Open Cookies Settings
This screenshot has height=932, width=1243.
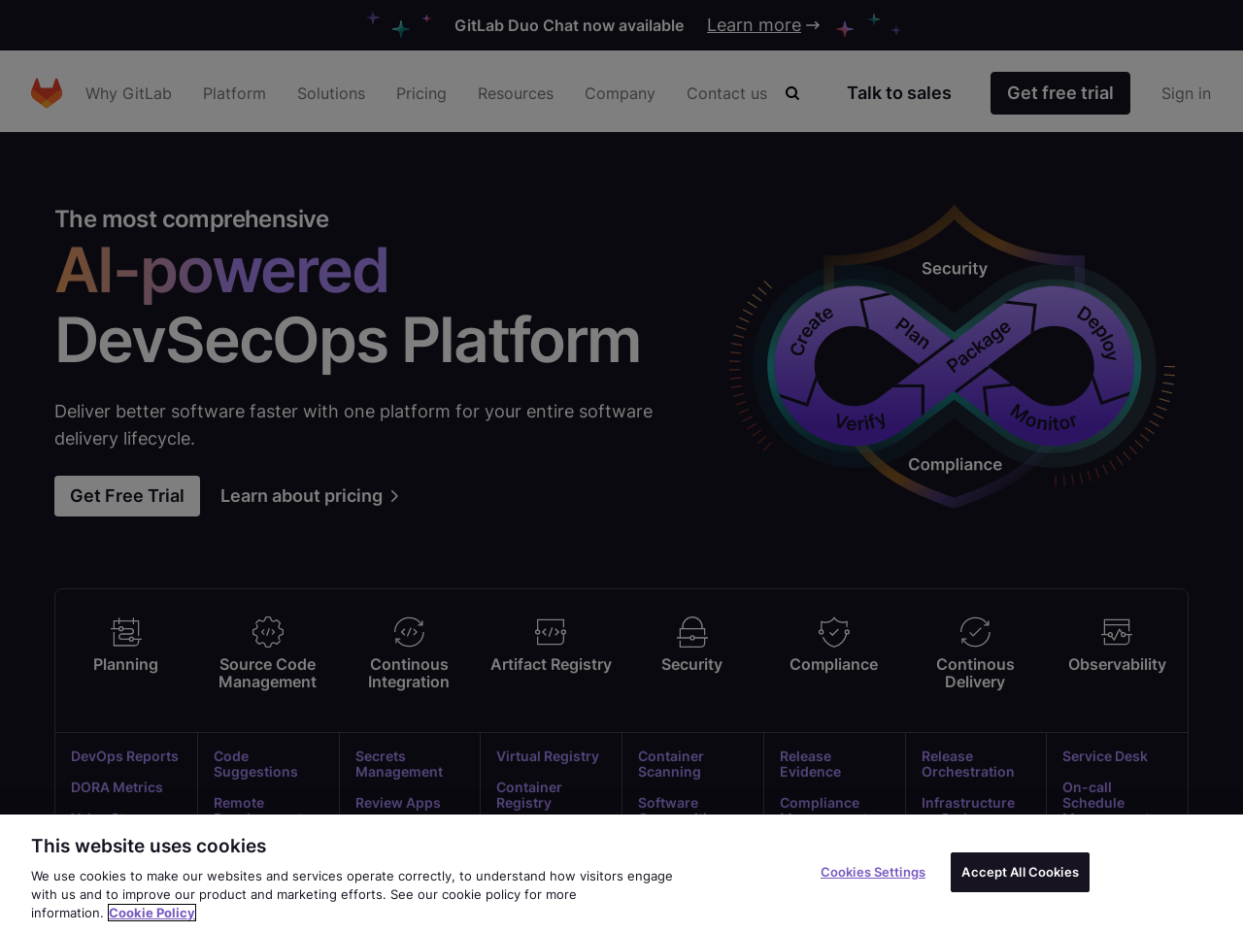coord(873,872)
